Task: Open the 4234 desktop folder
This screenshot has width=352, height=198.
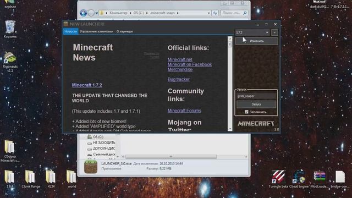Action: pyautogui.click(x=51, y=179)
